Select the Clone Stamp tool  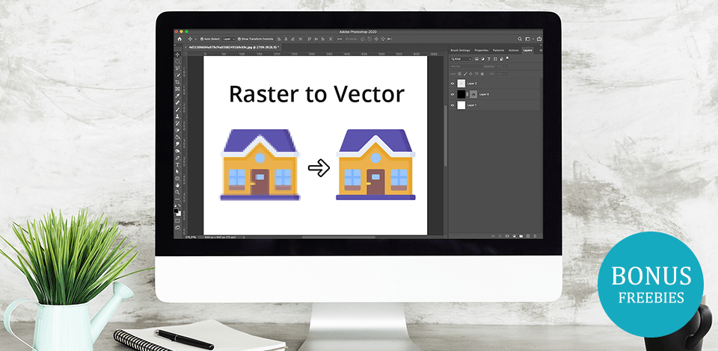[178, 117]
